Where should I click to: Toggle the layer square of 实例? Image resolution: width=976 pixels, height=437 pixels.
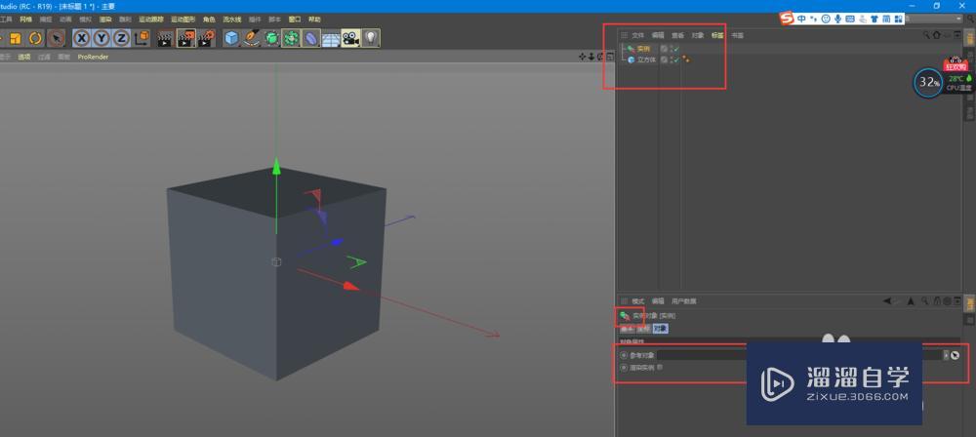(x=664, y=49)
